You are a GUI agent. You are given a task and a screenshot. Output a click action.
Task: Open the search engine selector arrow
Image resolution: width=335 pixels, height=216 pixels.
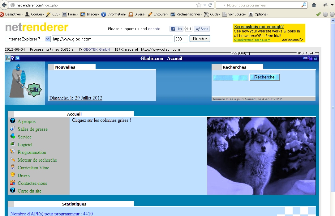tap(224, 5)
